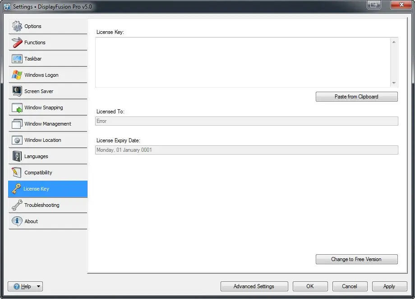Viewport: 415px width, 299px height.
Task: Open the About tab
Action: click(48, 221)
